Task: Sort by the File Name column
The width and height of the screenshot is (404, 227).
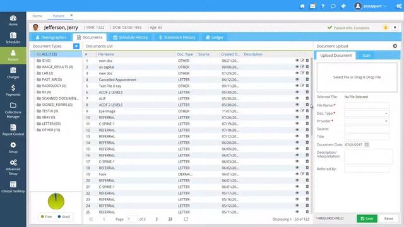Action: (106, 54)
